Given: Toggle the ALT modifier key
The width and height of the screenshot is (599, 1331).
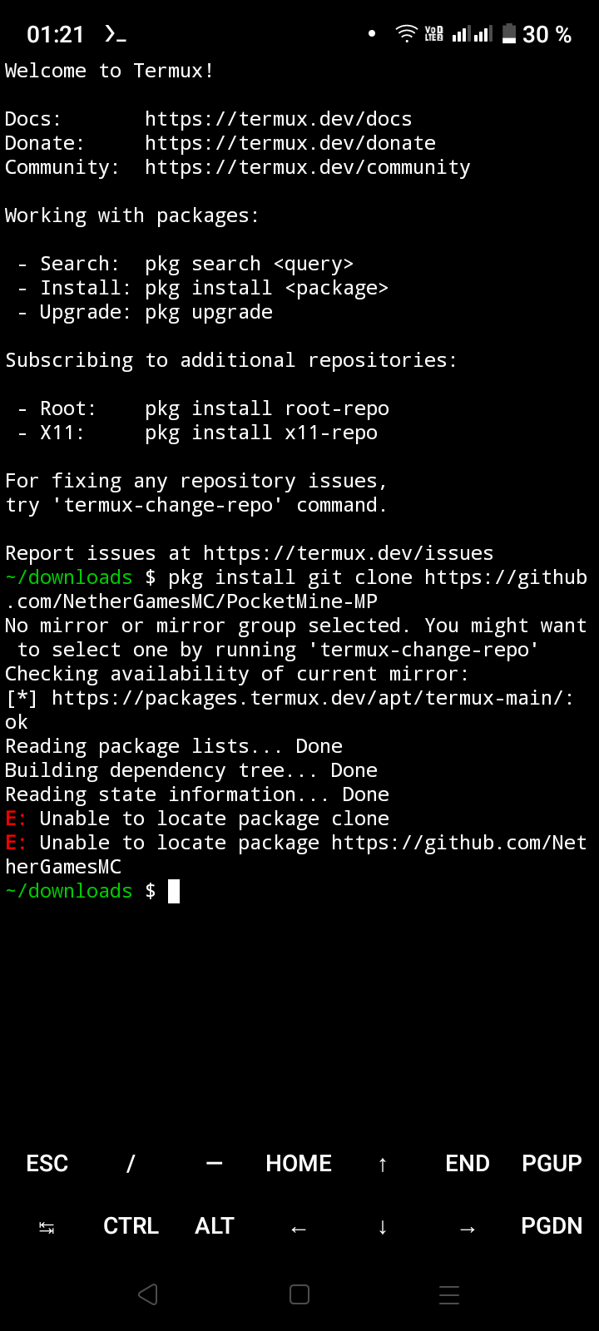Looking at the screenshot, I should (215, 1225).
